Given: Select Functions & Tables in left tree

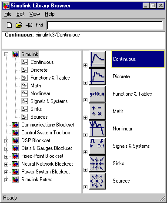Looking at the screenshot, I should tap(50, 78).
